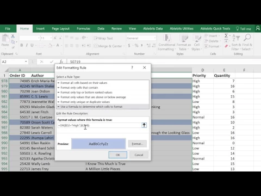Increase font size with large A icon
Screen dimensions: 261x196
click(55, 38)
